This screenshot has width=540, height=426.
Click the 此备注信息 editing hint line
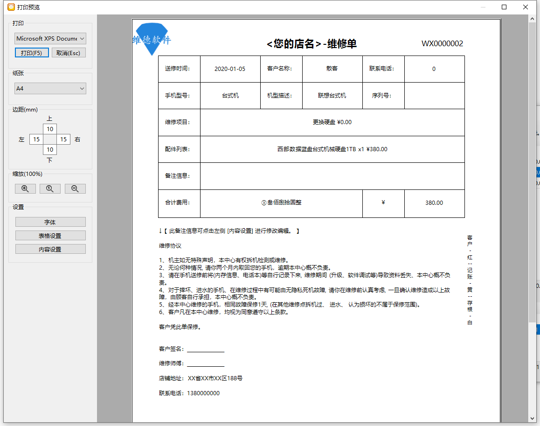pos(229,231)
